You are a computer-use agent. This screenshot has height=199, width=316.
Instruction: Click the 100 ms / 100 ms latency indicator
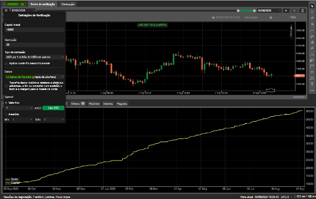(x=305, y=196)
